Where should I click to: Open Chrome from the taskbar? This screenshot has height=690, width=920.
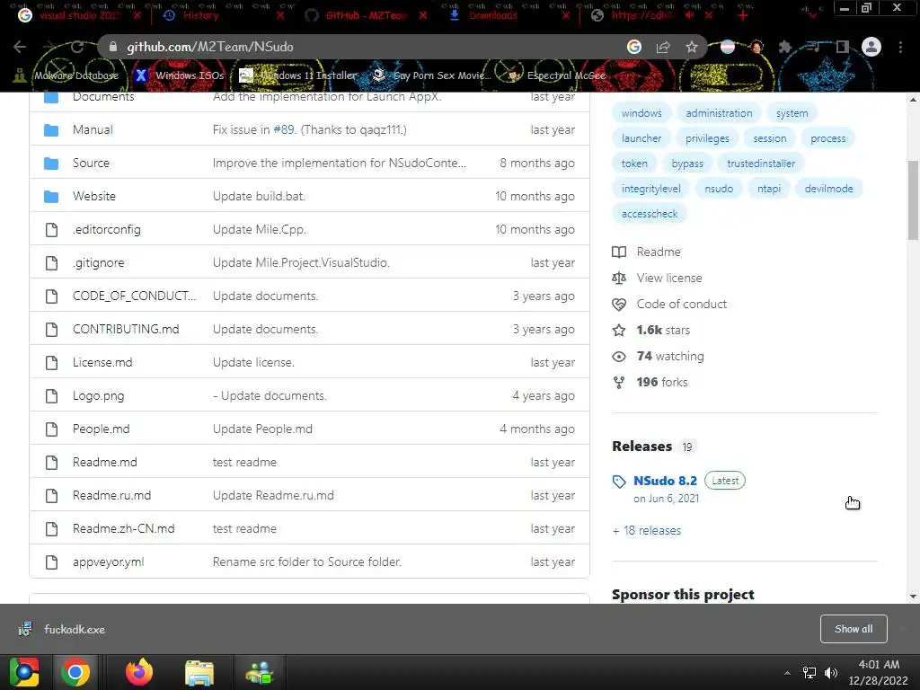75,672
